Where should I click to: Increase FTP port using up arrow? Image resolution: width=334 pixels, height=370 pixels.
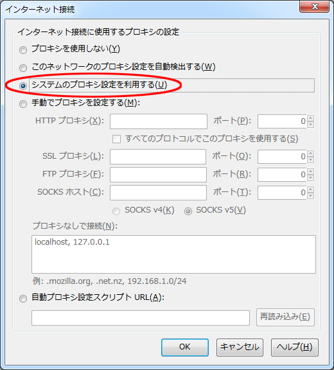tap(311, 172)
